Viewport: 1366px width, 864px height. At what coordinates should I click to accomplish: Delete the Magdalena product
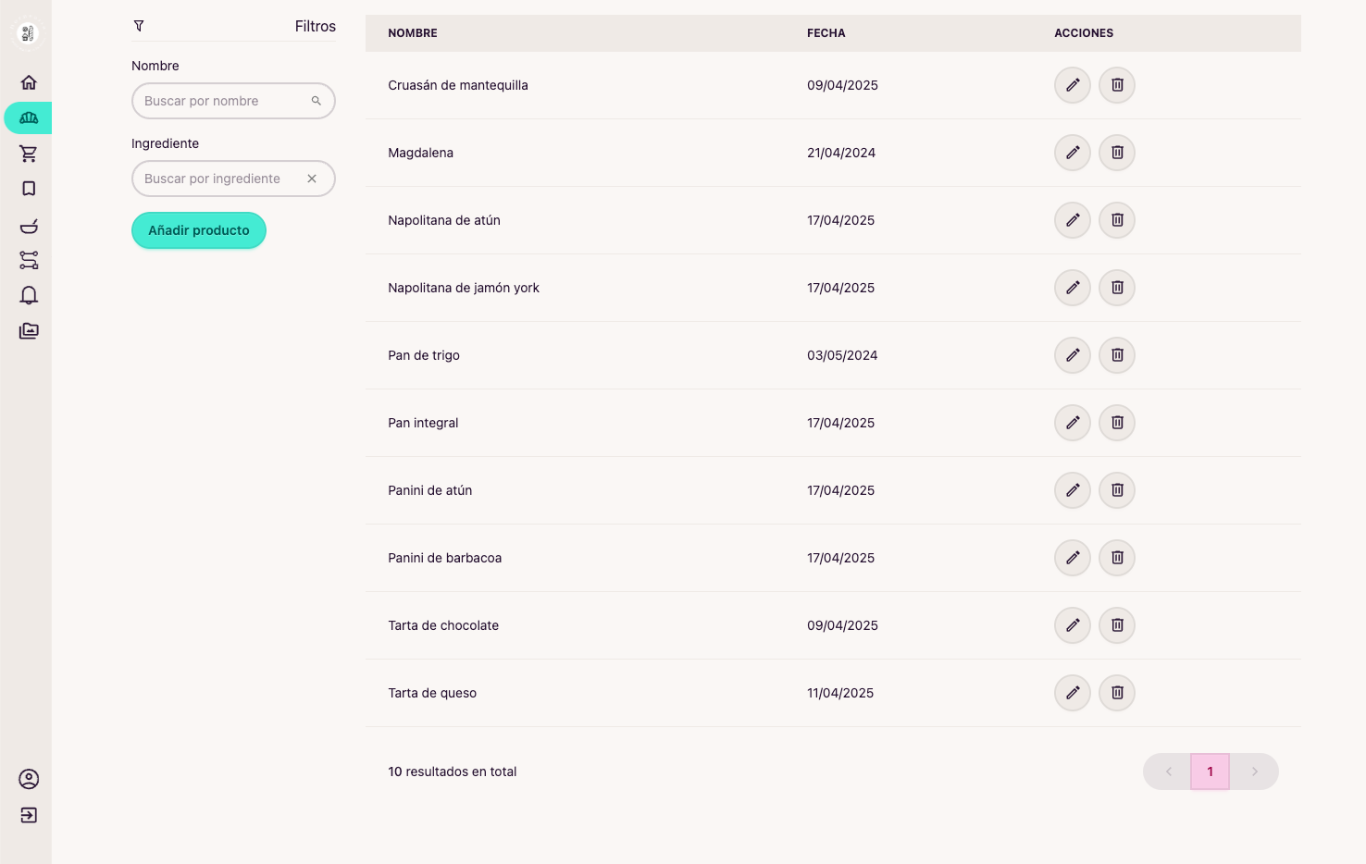[1116, 153]
